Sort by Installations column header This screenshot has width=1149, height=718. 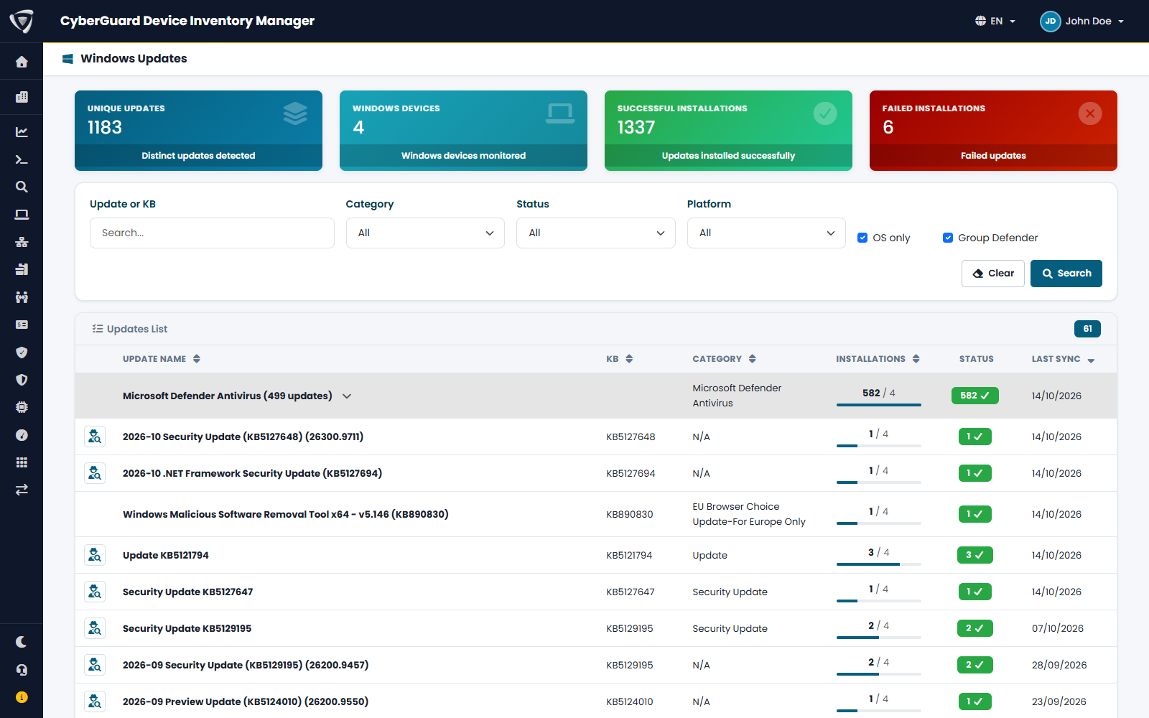[878, 359]
